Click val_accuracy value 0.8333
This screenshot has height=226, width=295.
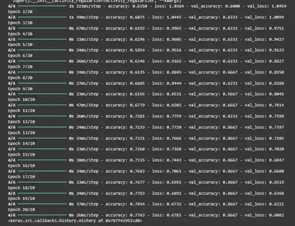(x=230, y=116)
